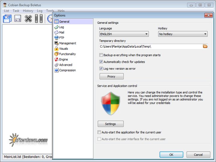Uncheck Automatically check for updates

[101, 62]
